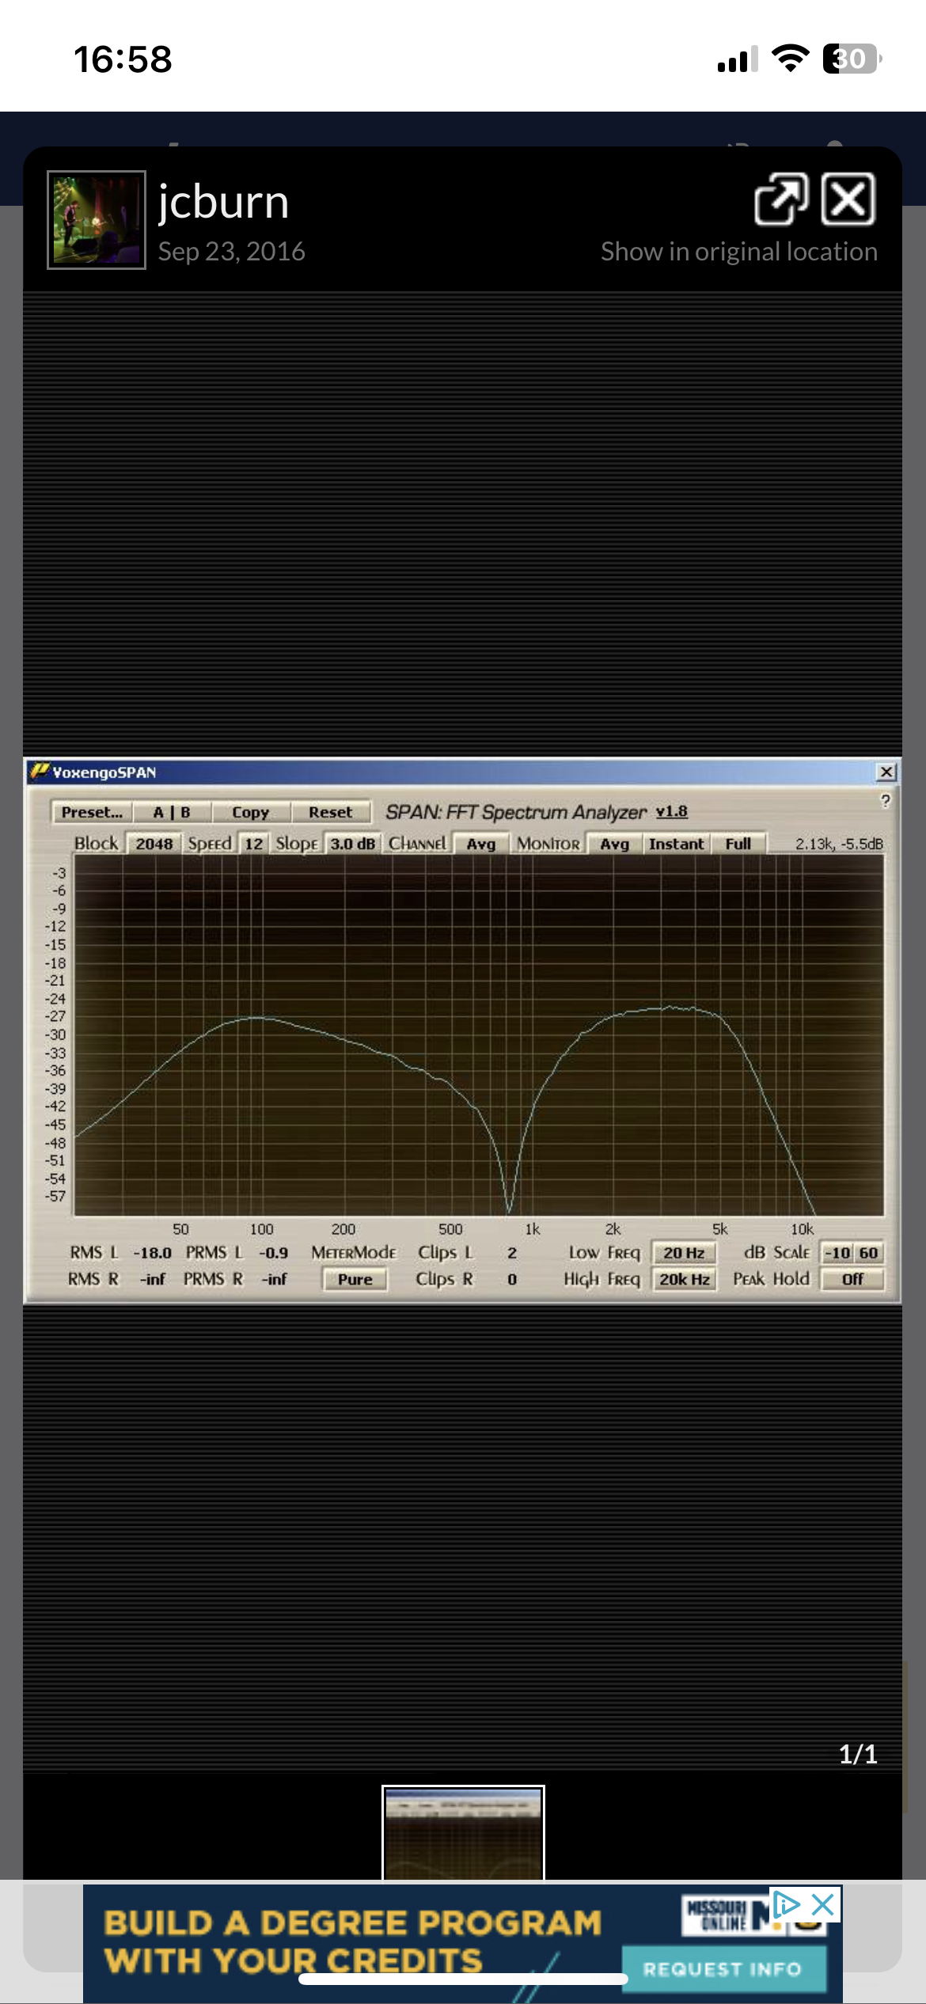Close the ad with X icon
This screenshot has width=926, height=2004.
point(823,1904)
